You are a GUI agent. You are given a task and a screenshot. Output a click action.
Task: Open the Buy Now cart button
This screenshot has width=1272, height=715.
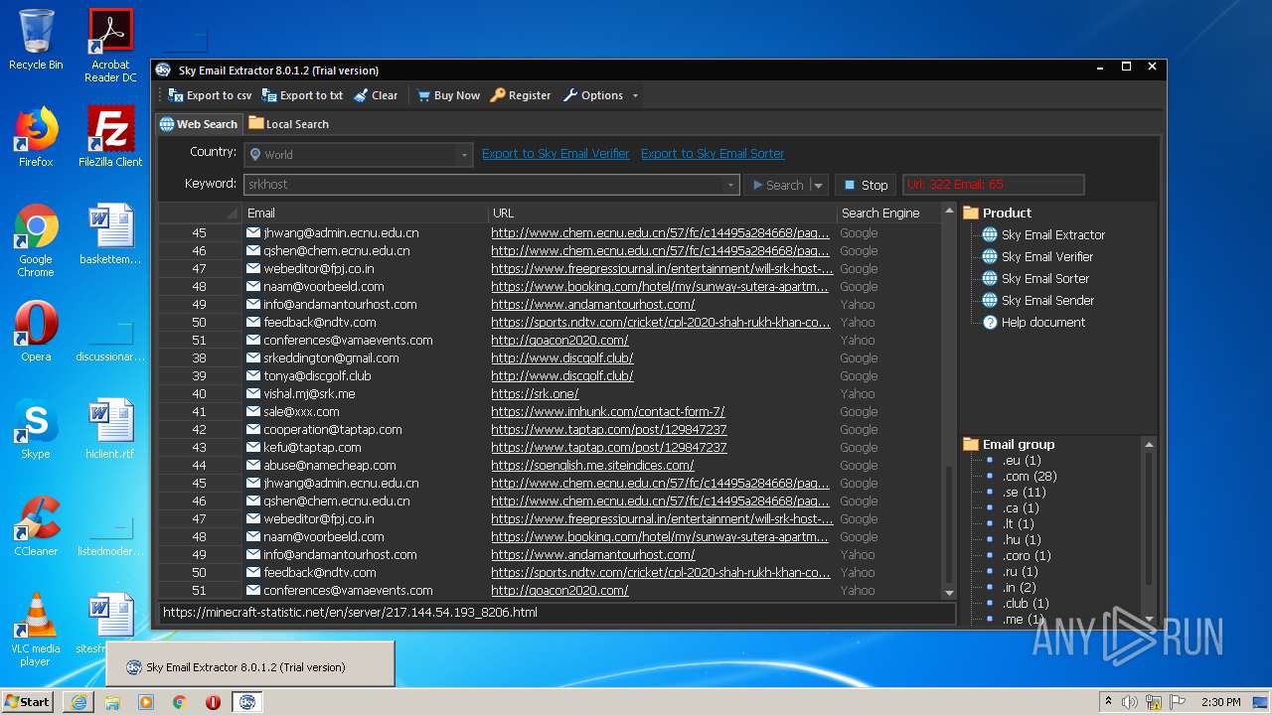[448, 95]
